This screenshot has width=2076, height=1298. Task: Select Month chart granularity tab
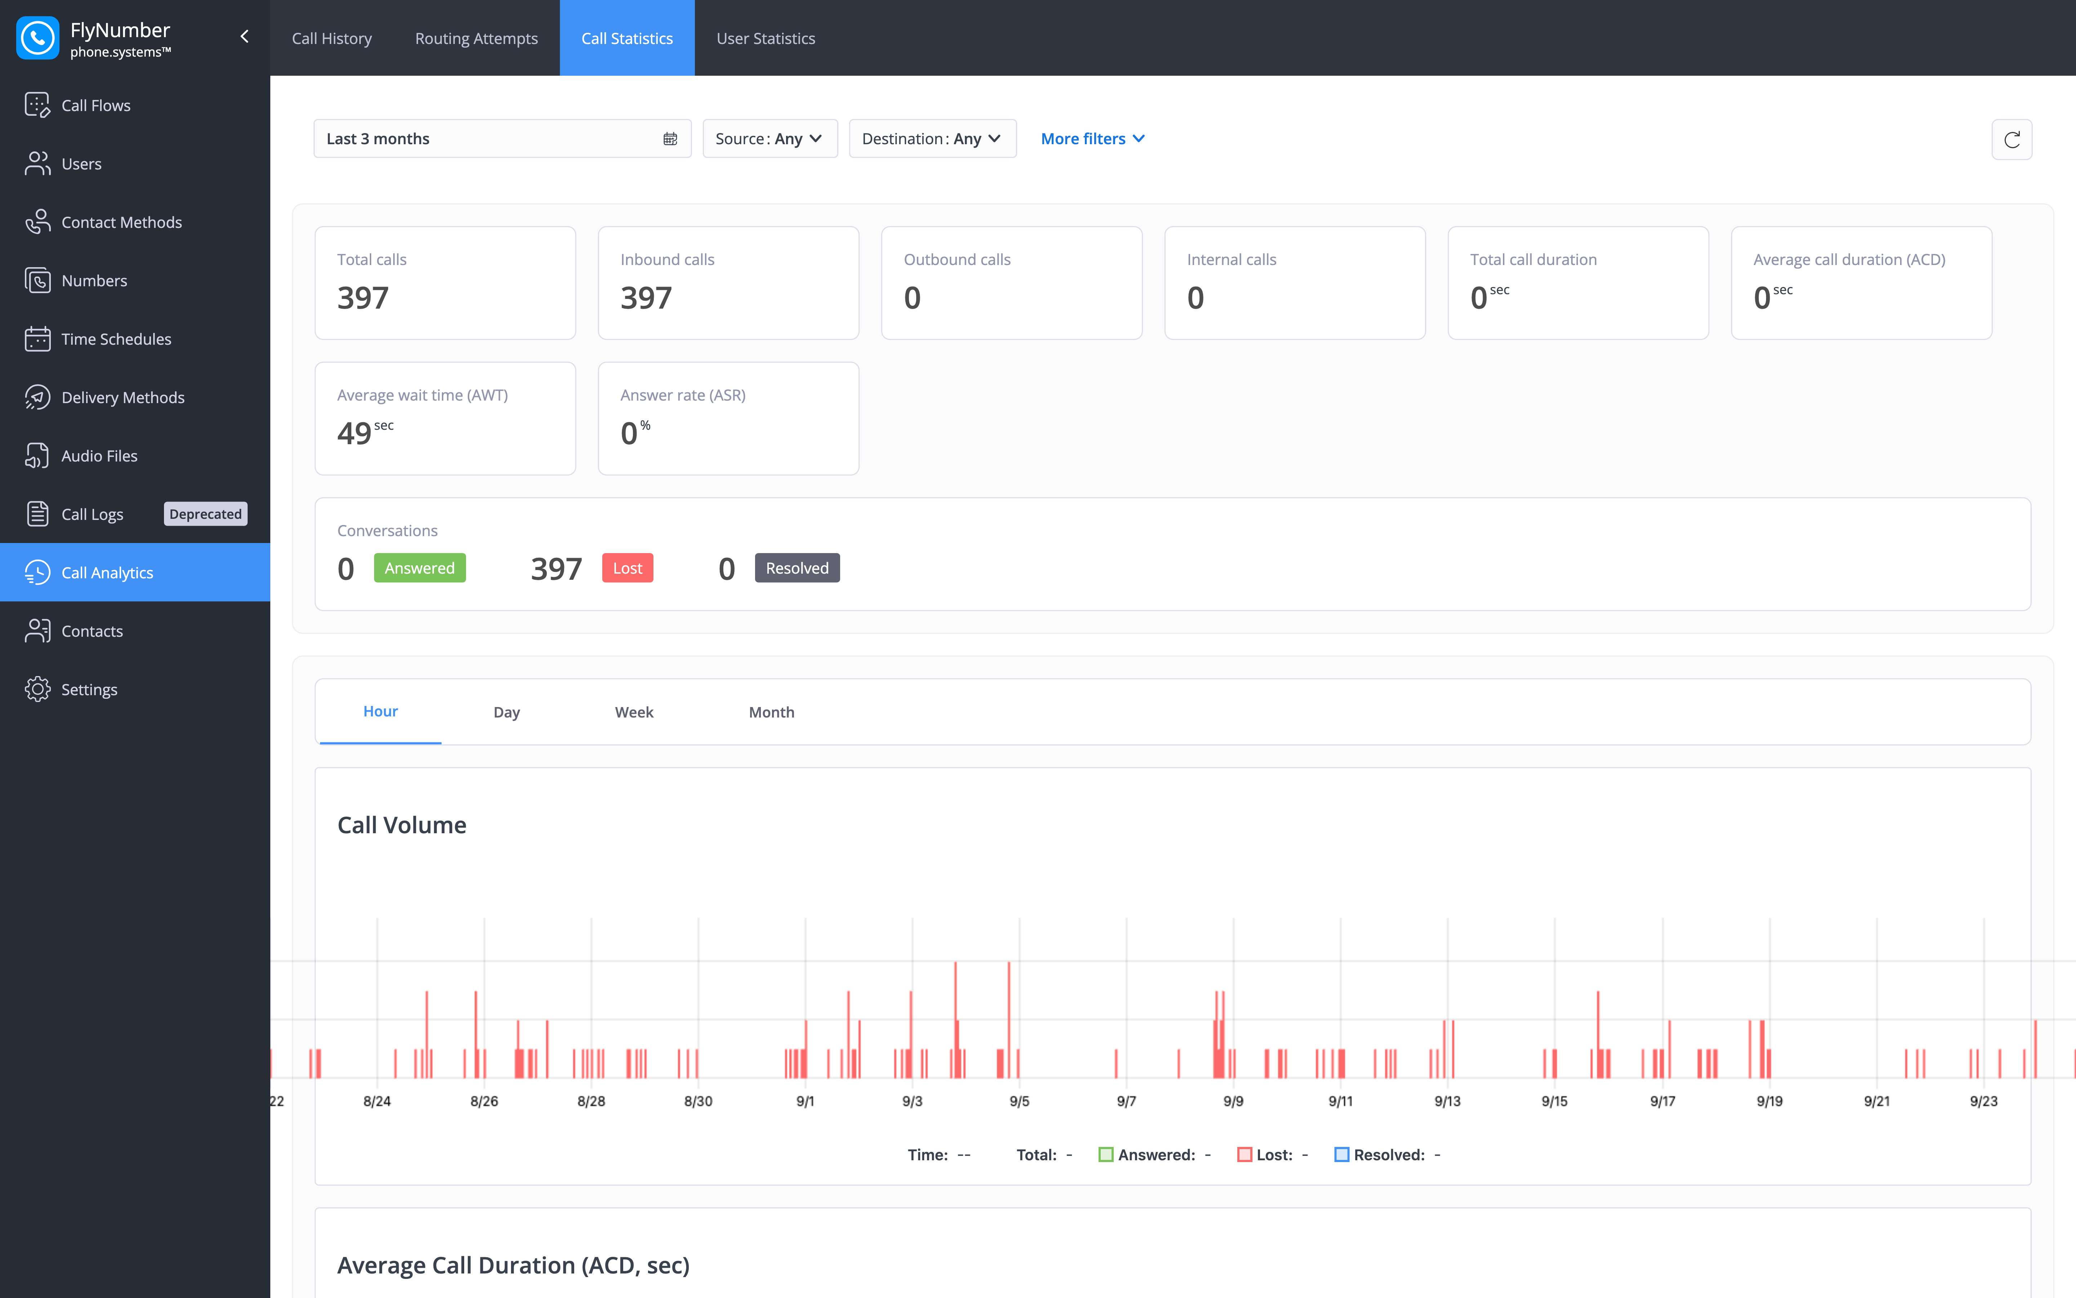[771, 712]
